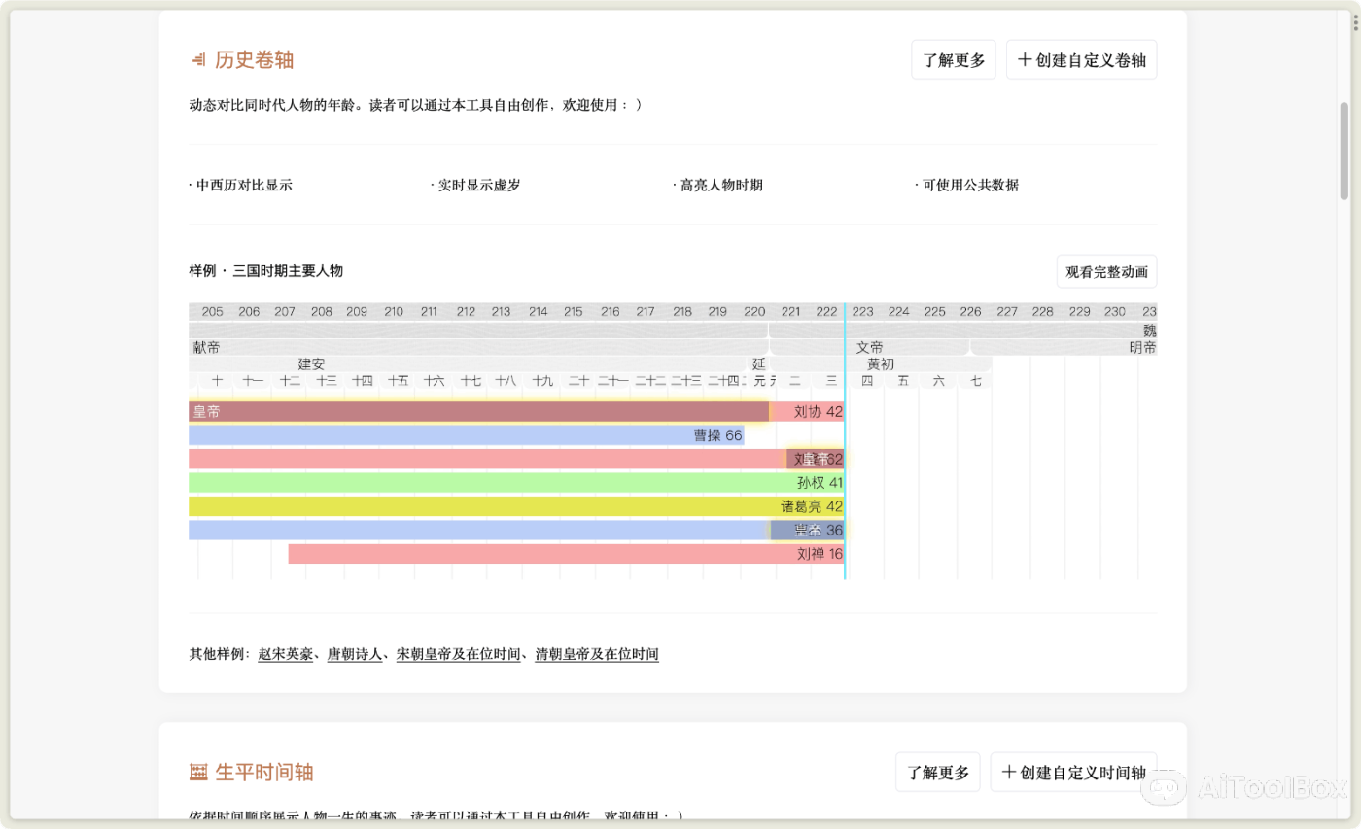This screenshot has width=1361, height=829.
Task: Play the animation via 观看完整动画 button
Action: point(1106,271)
